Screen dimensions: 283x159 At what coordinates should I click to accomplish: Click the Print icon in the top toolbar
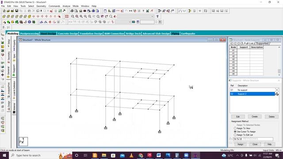pos(72,11)
